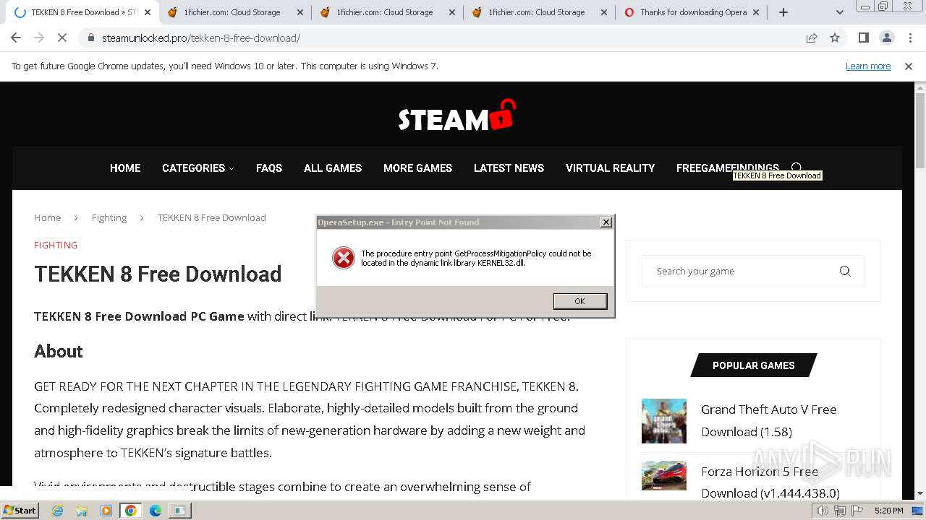Screen dimensions: 926x520
Task: Click the page vertical scrollbar
Action: 920,130
